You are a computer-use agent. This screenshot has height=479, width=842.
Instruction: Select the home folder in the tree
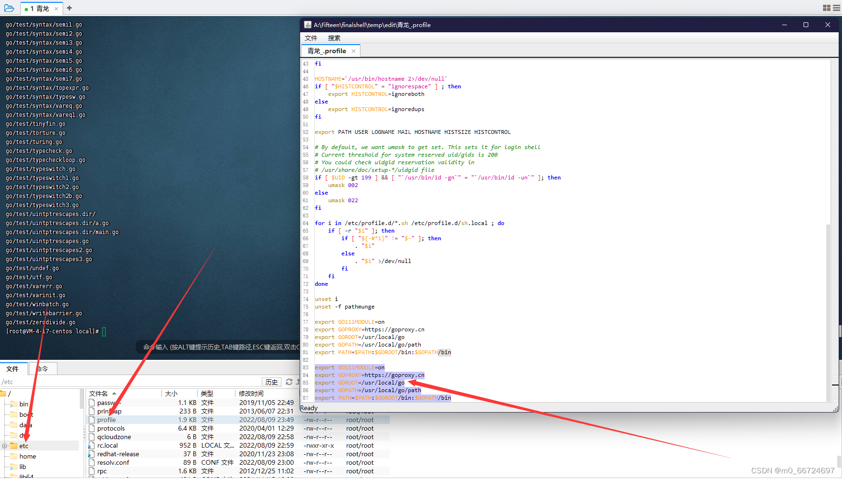click(28, 456)
